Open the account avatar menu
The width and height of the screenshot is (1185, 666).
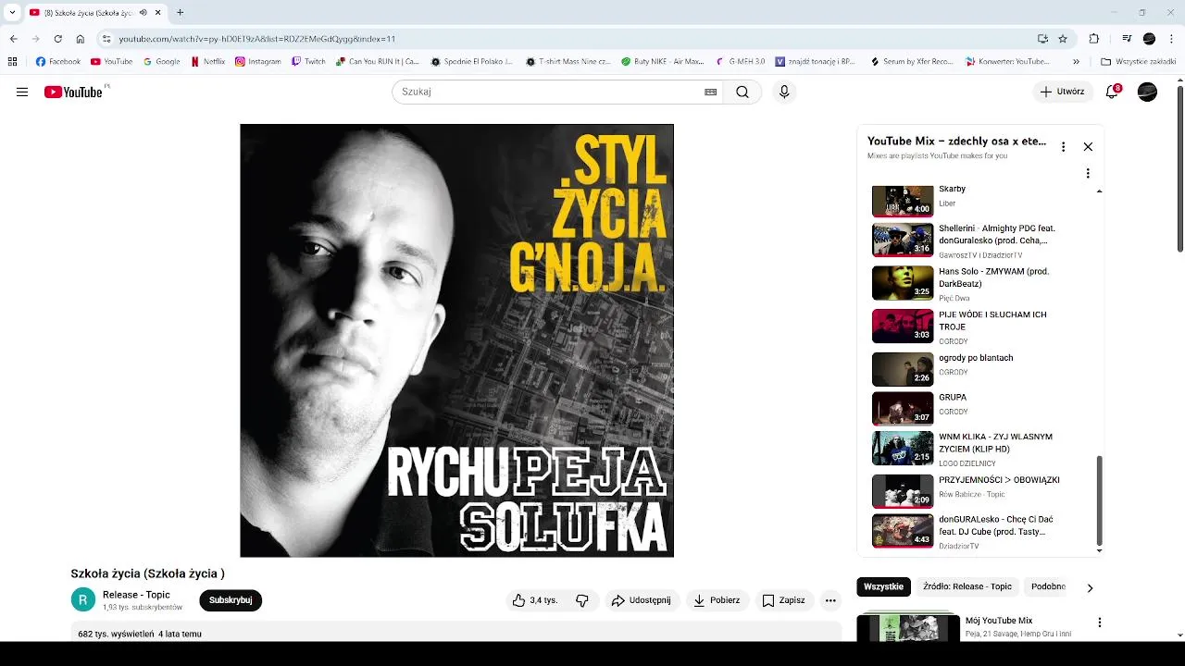[1147, 92]
